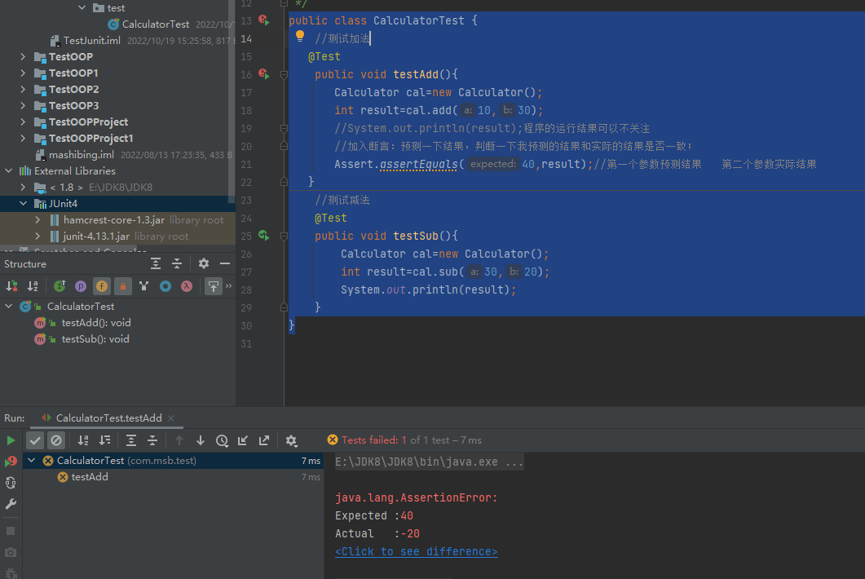
Task: Select testSub(): void in Structure
Action: 95,339
